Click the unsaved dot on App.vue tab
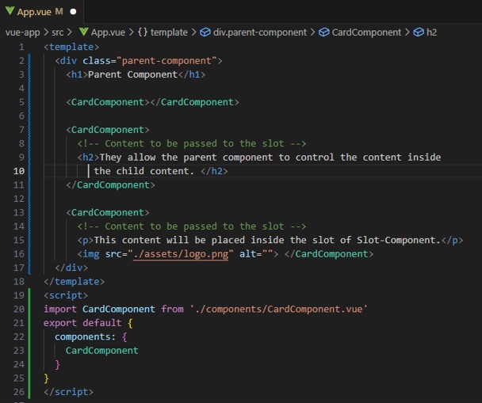The image size is (482, 403). [x=73, y=12]
